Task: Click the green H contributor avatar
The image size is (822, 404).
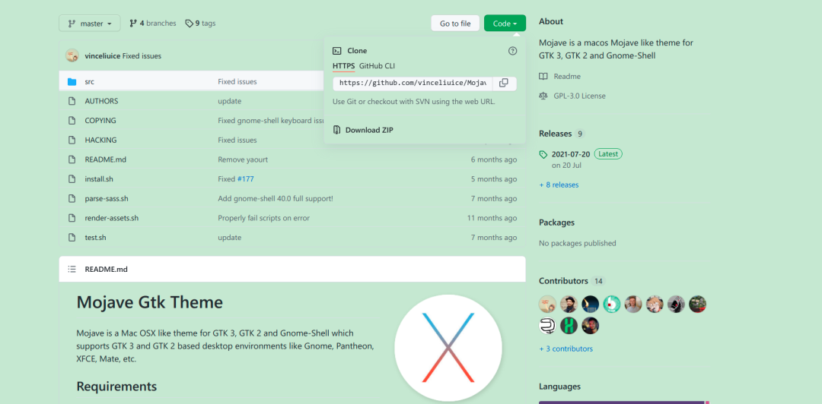Action: pyautogui.click(x=569, y=326)
